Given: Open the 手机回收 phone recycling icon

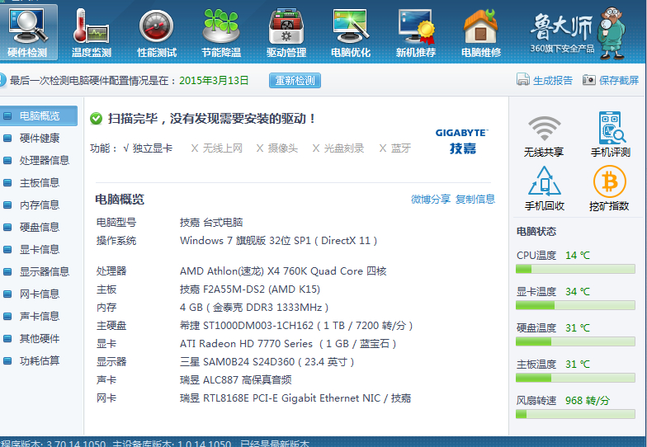Looking at the screenshot, I should pyautogui.click(x=545, y=188).
